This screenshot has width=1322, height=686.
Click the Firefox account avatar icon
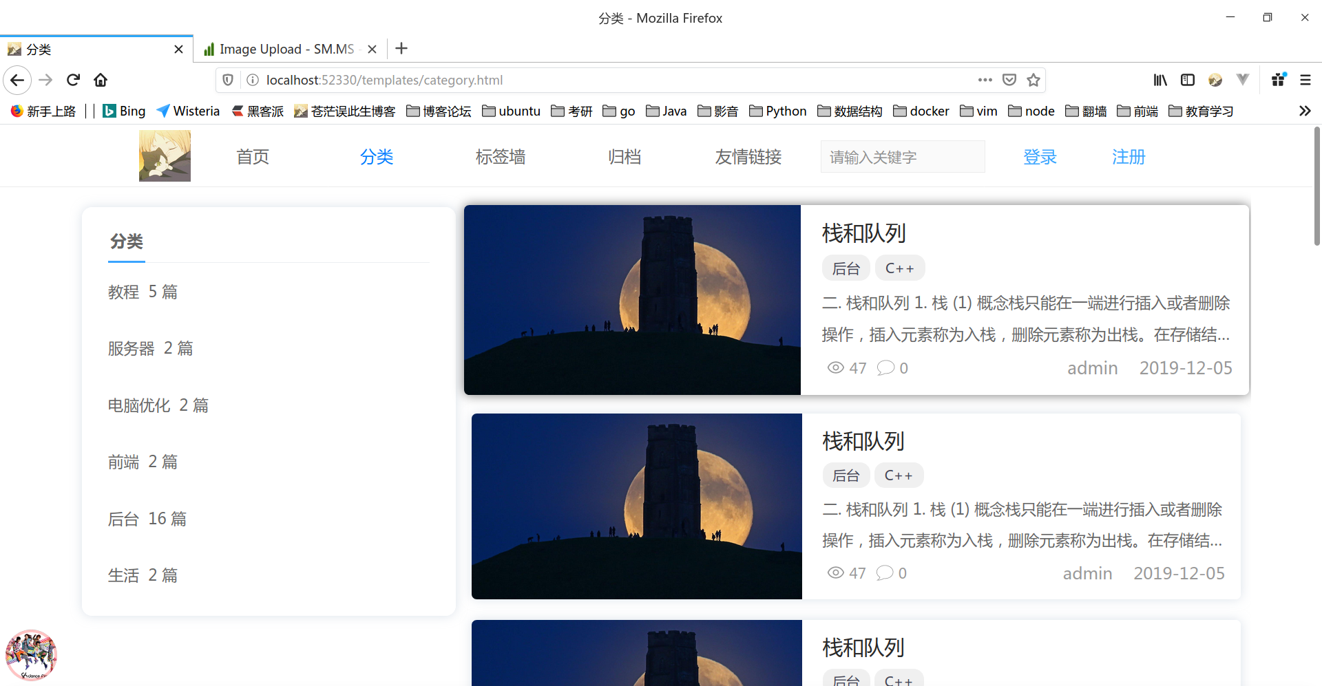pos(1215,80)
